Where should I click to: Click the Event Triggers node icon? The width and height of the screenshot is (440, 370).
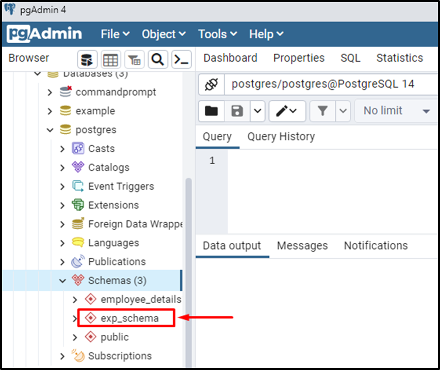(78, 186)
